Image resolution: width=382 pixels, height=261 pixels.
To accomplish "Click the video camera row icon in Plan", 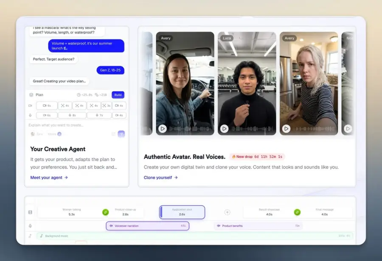I will [x=30, y=106].
